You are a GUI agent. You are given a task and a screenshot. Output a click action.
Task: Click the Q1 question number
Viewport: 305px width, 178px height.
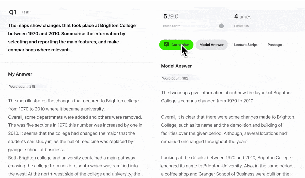(x=13, y=12)
